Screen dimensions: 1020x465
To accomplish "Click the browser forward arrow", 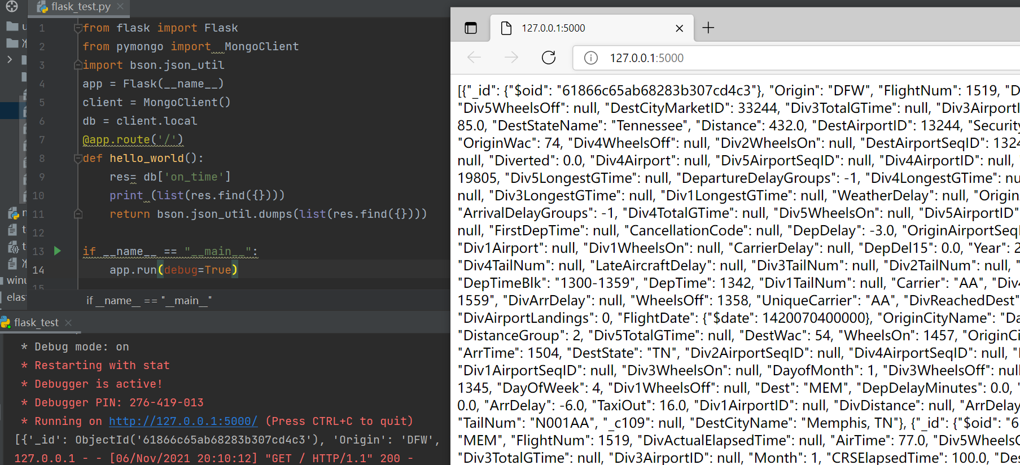I will [511, 58].
